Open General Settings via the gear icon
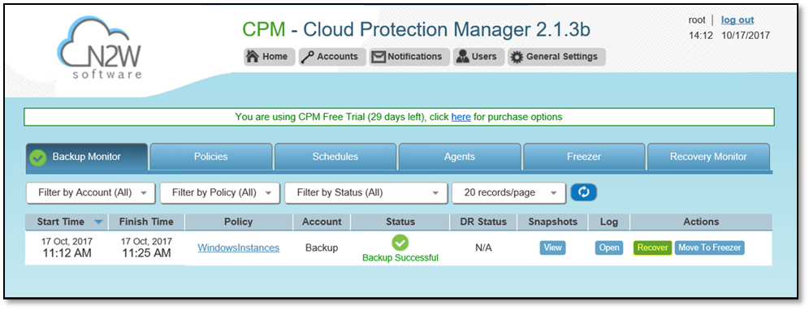 [x=556, y=57]
